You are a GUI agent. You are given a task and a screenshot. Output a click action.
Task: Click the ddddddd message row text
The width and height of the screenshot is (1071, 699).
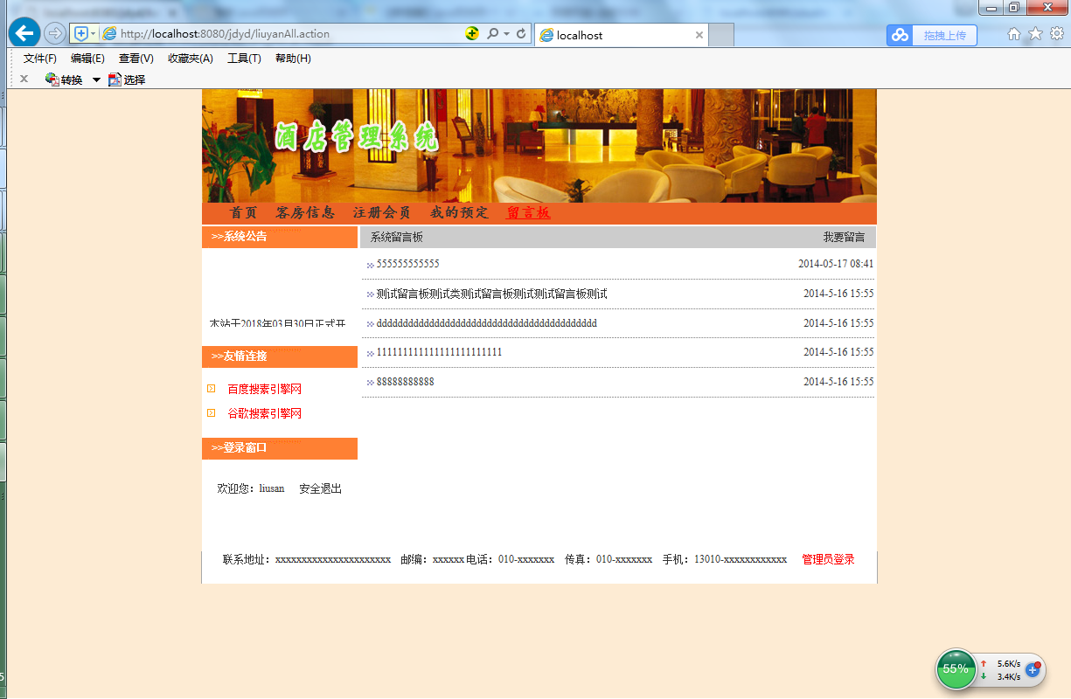coord(487,323)
